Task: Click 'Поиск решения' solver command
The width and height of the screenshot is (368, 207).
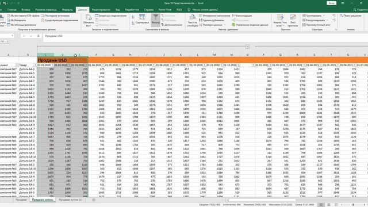Action: click(351, 16)
